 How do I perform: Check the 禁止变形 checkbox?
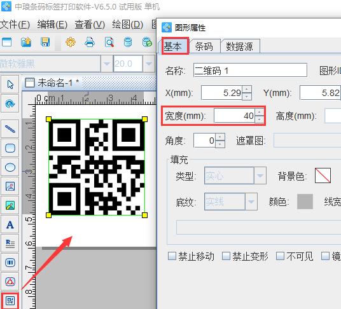point(226,256)
